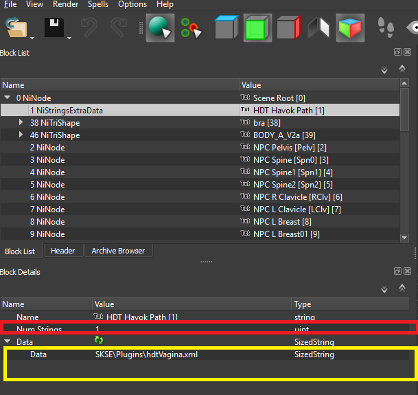Viewport: 418px width, 395px height.
Task: Click Block List double chevron up
Action: point(402,69)
